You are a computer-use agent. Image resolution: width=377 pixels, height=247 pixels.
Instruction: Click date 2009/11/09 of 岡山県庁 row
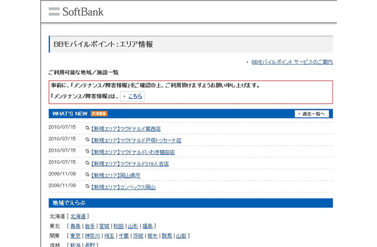point(62,174)
